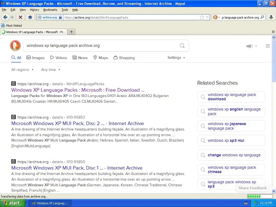Click magnifier in browser search box
The image size is (276, 207).
262,17
